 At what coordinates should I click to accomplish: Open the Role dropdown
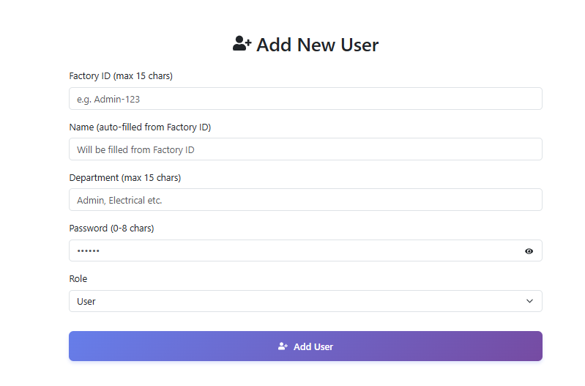(x=305, y=301)
